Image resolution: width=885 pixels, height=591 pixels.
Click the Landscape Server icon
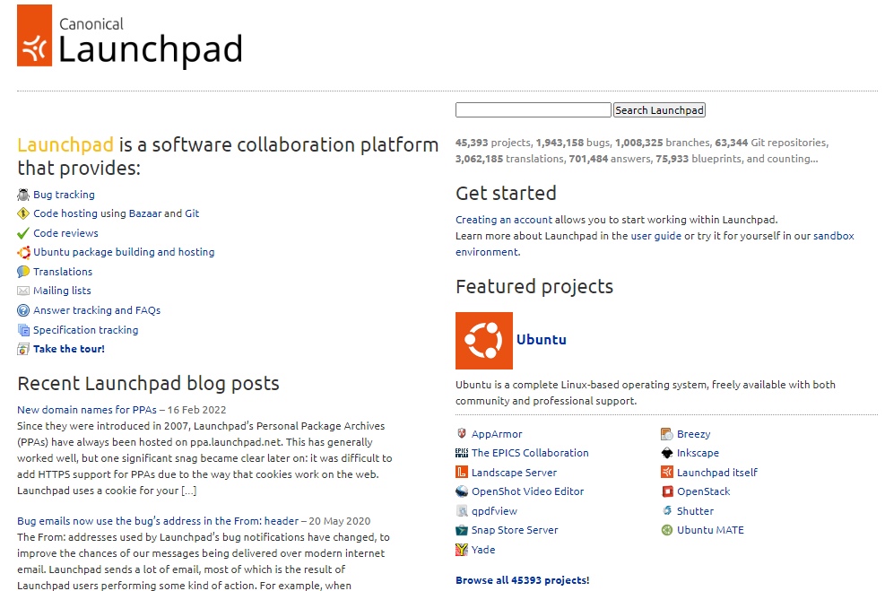[462, 472]
